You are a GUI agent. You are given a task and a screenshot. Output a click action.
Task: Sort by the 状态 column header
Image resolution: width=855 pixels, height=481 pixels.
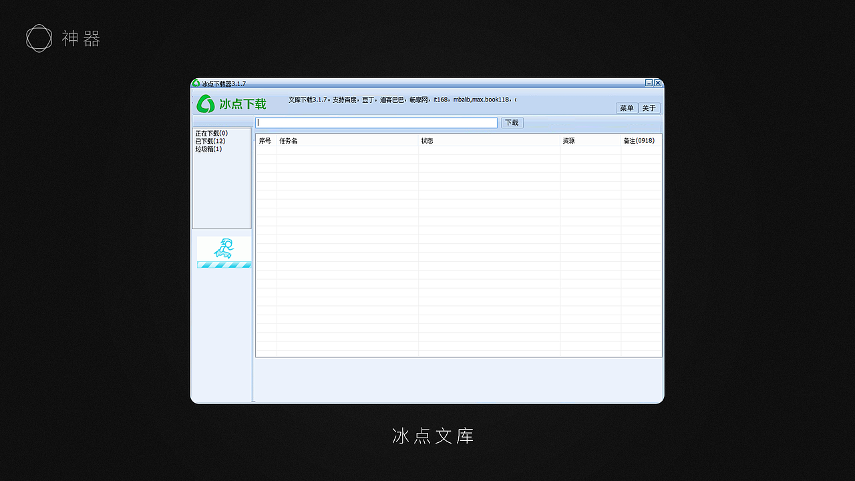(x=490, y=141)
